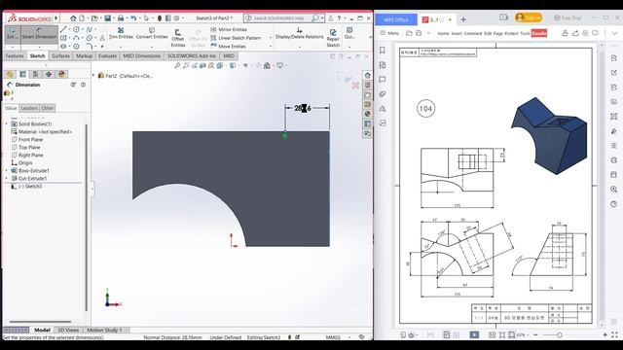Image resolution: width=623 pixels, height=350 pixels.
Task: Click Mirror Entities
Action: (x=229, y=29)
